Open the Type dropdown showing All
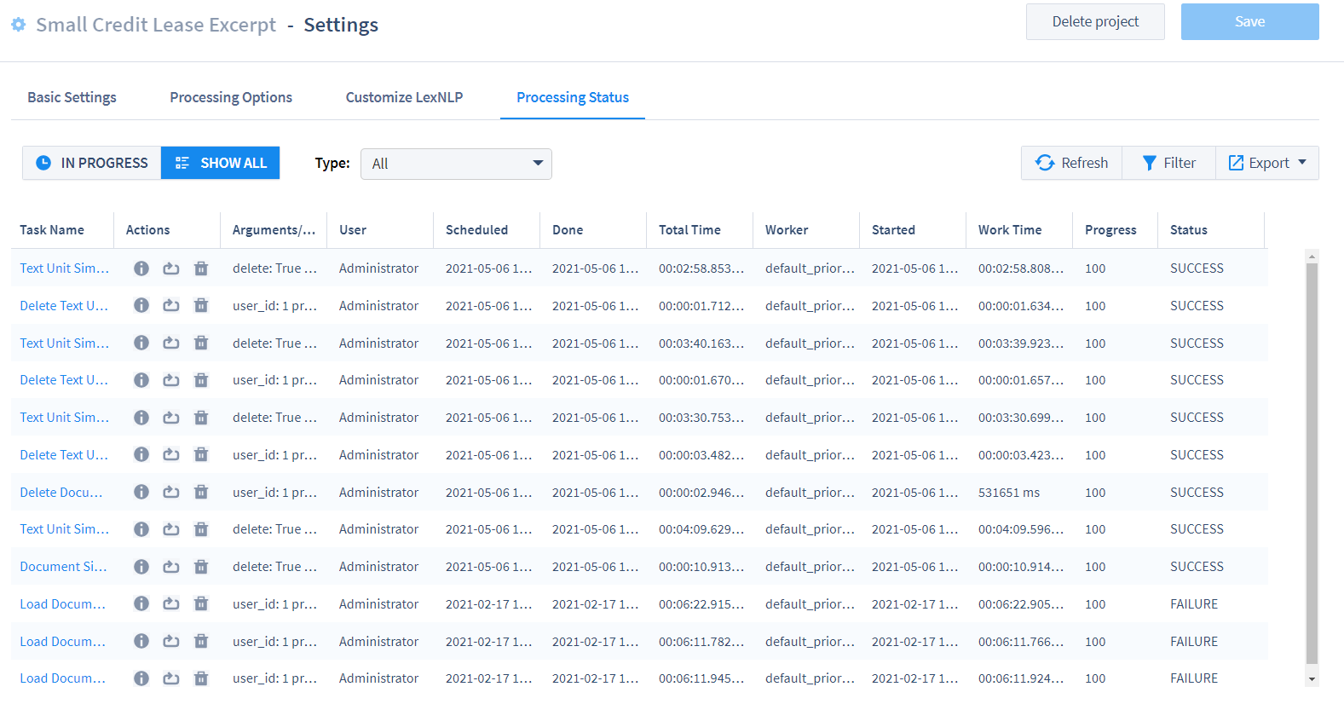This screenshot has height=704, width=1344. point(456,164)
